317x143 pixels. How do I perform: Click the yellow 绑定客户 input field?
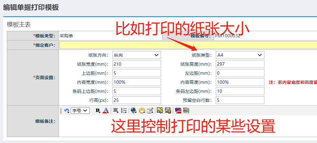188,45
